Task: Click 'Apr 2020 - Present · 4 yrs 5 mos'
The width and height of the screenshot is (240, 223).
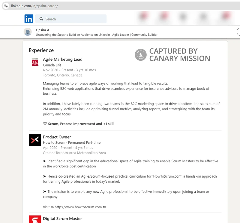Action: [68, 148]
